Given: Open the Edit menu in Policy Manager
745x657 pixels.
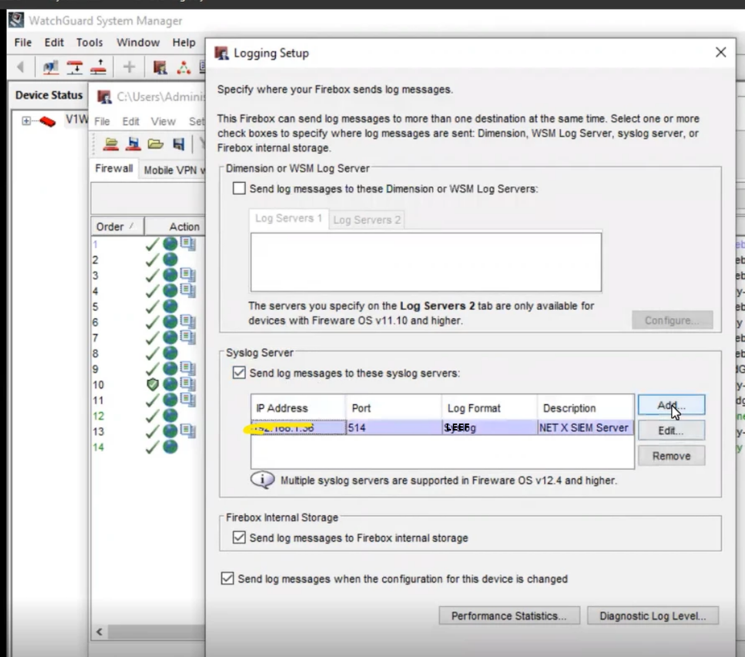Looking at the screenshot, I should point(131,121).
